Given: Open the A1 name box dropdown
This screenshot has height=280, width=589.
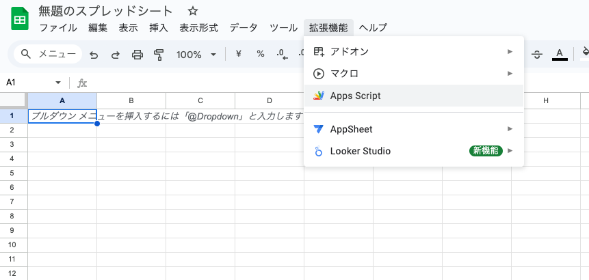Looking at the screenshot, I should [58, 83].
